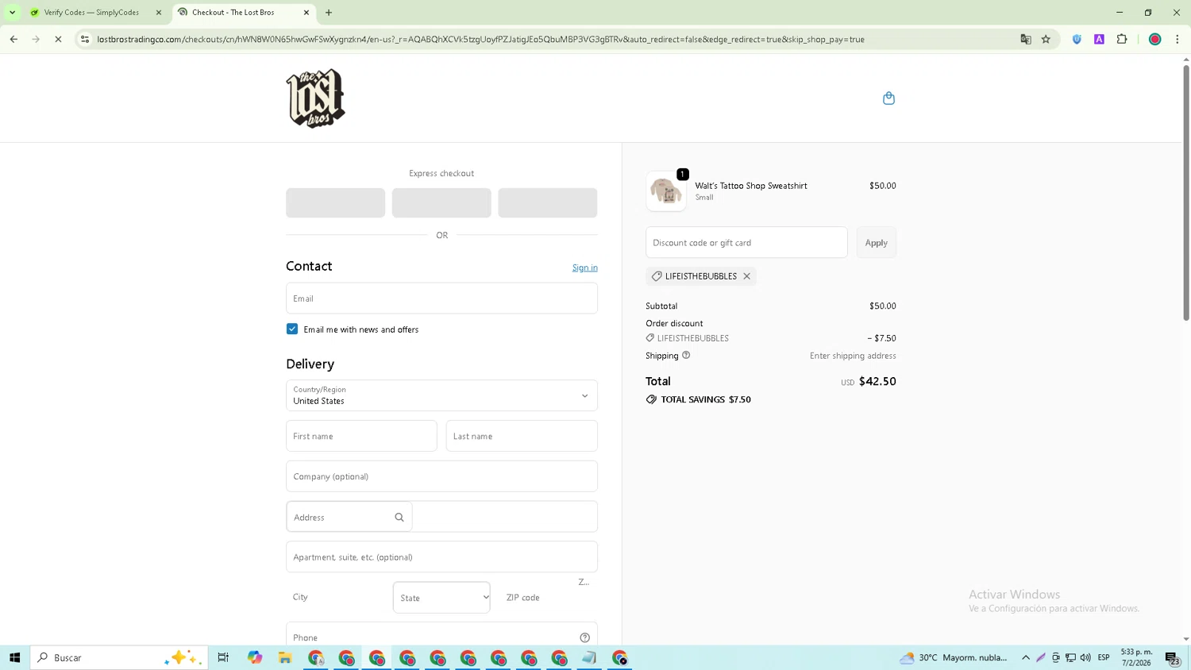Open the State dropdown
Viewport: 1191px width, 670px height.
coord(441,598)
